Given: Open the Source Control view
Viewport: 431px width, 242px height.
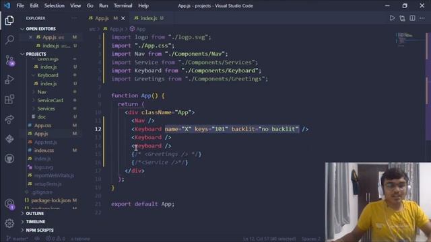Looking at the screenshot, I should (x=10, y=60).
